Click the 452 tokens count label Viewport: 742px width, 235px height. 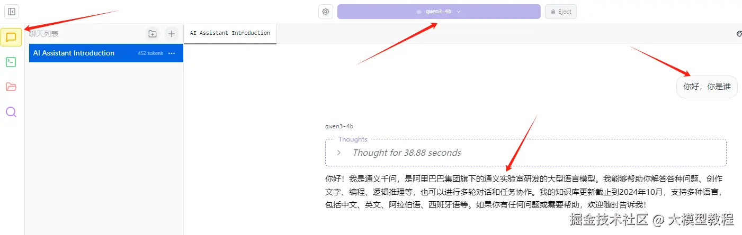tap(150, 53)
